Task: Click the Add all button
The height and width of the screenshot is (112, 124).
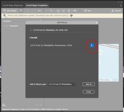Action: tap(89, 84)
